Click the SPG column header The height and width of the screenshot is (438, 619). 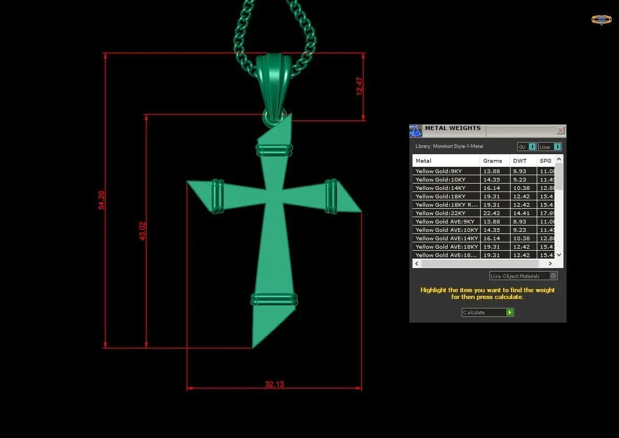click(x=546, y=161)
